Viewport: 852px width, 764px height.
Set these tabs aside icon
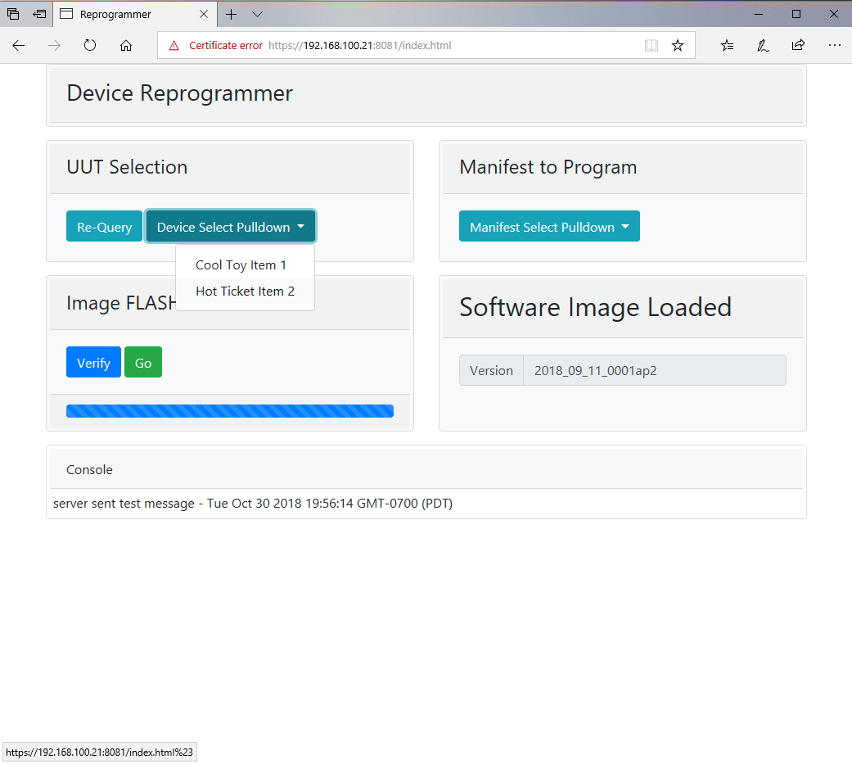click(x=39, y=14)
